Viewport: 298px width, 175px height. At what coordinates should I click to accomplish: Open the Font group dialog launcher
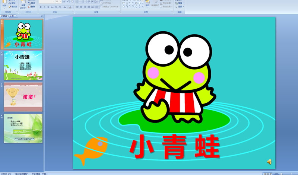point(73,12)
